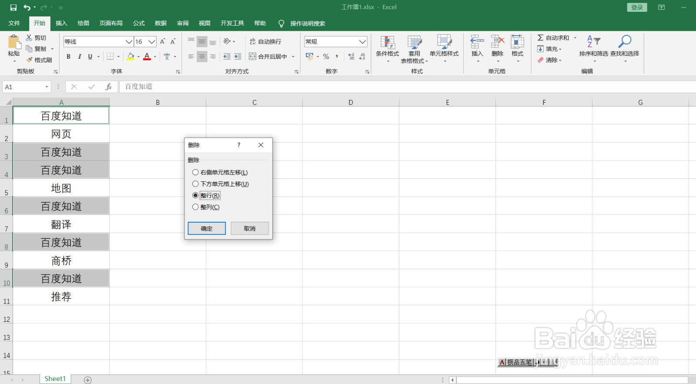Image resolution: width=696 pixels, height=384 pixels.
Task: Apply the red font color
Action: pos(147,57)
